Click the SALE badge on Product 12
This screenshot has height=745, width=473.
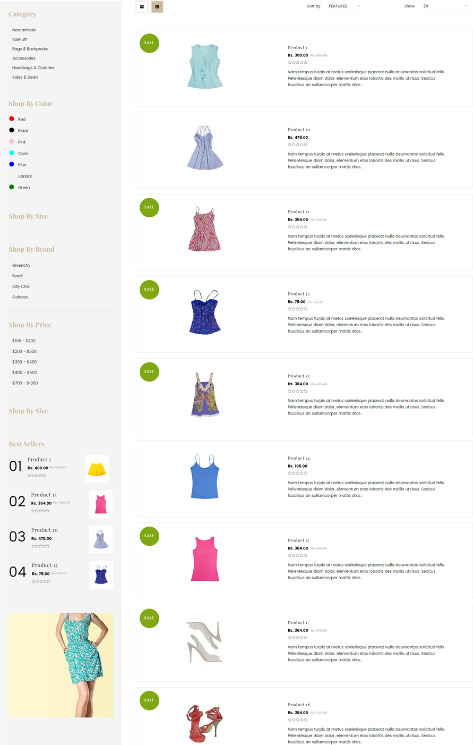click(x=149, y=290)
